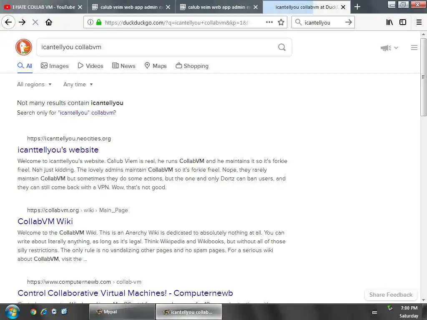Click the Share Feedback button
427x320 pixels.
[x=391, y=295]
